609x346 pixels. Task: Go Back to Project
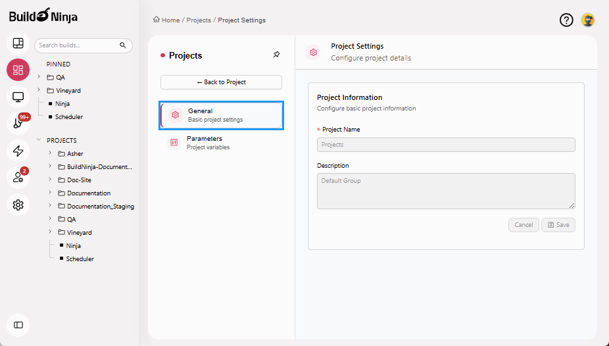pos(222,82)
